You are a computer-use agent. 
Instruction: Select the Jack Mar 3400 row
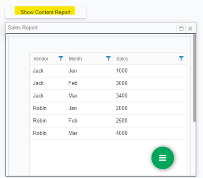(x=108, y=96)
